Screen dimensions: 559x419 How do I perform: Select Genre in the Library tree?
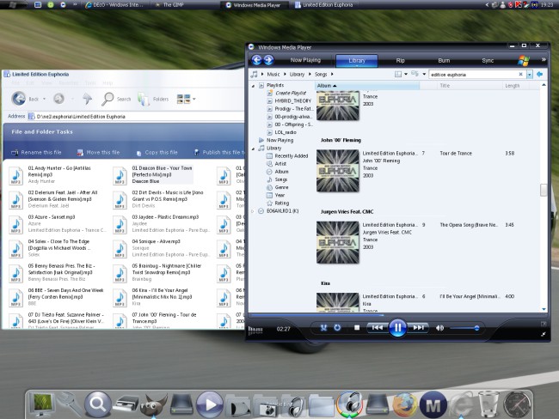(x=281, y=187)
